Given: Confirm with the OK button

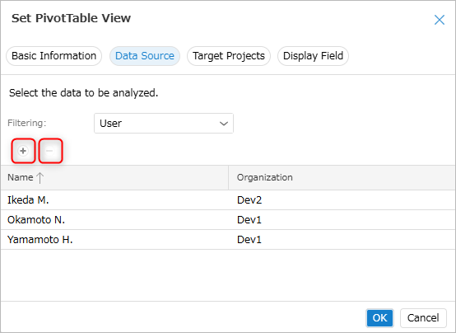Looking at the screenshot, I should pos(379,318).
